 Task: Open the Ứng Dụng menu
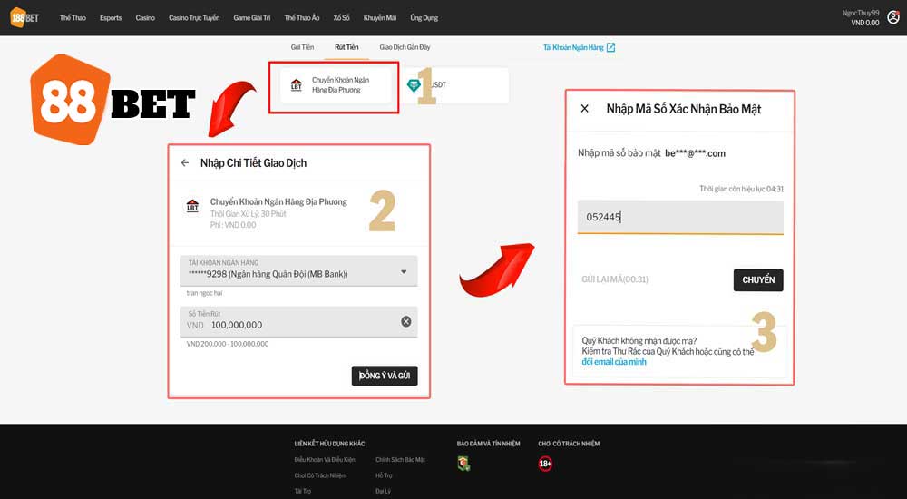[x=424, y=18]
